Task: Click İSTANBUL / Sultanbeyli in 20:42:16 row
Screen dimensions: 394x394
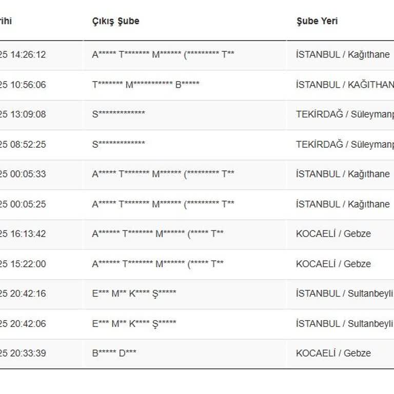Action: [344, 294]
